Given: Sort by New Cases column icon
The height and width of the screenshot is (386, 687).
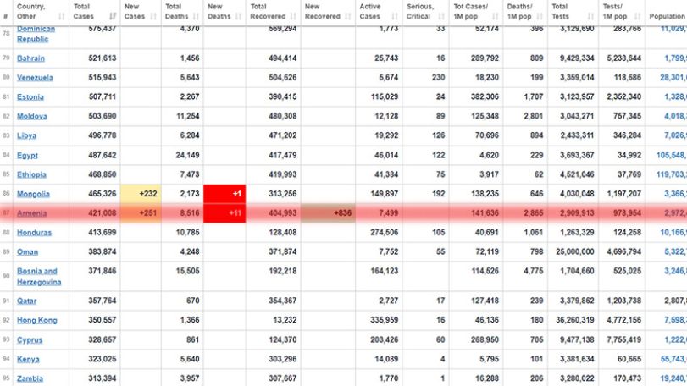Looking at the screenshot, I should tap(153, 17).
